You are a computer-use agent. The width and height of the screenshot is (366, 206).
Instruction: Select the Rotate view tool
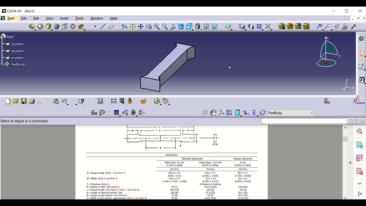point(149,27)
